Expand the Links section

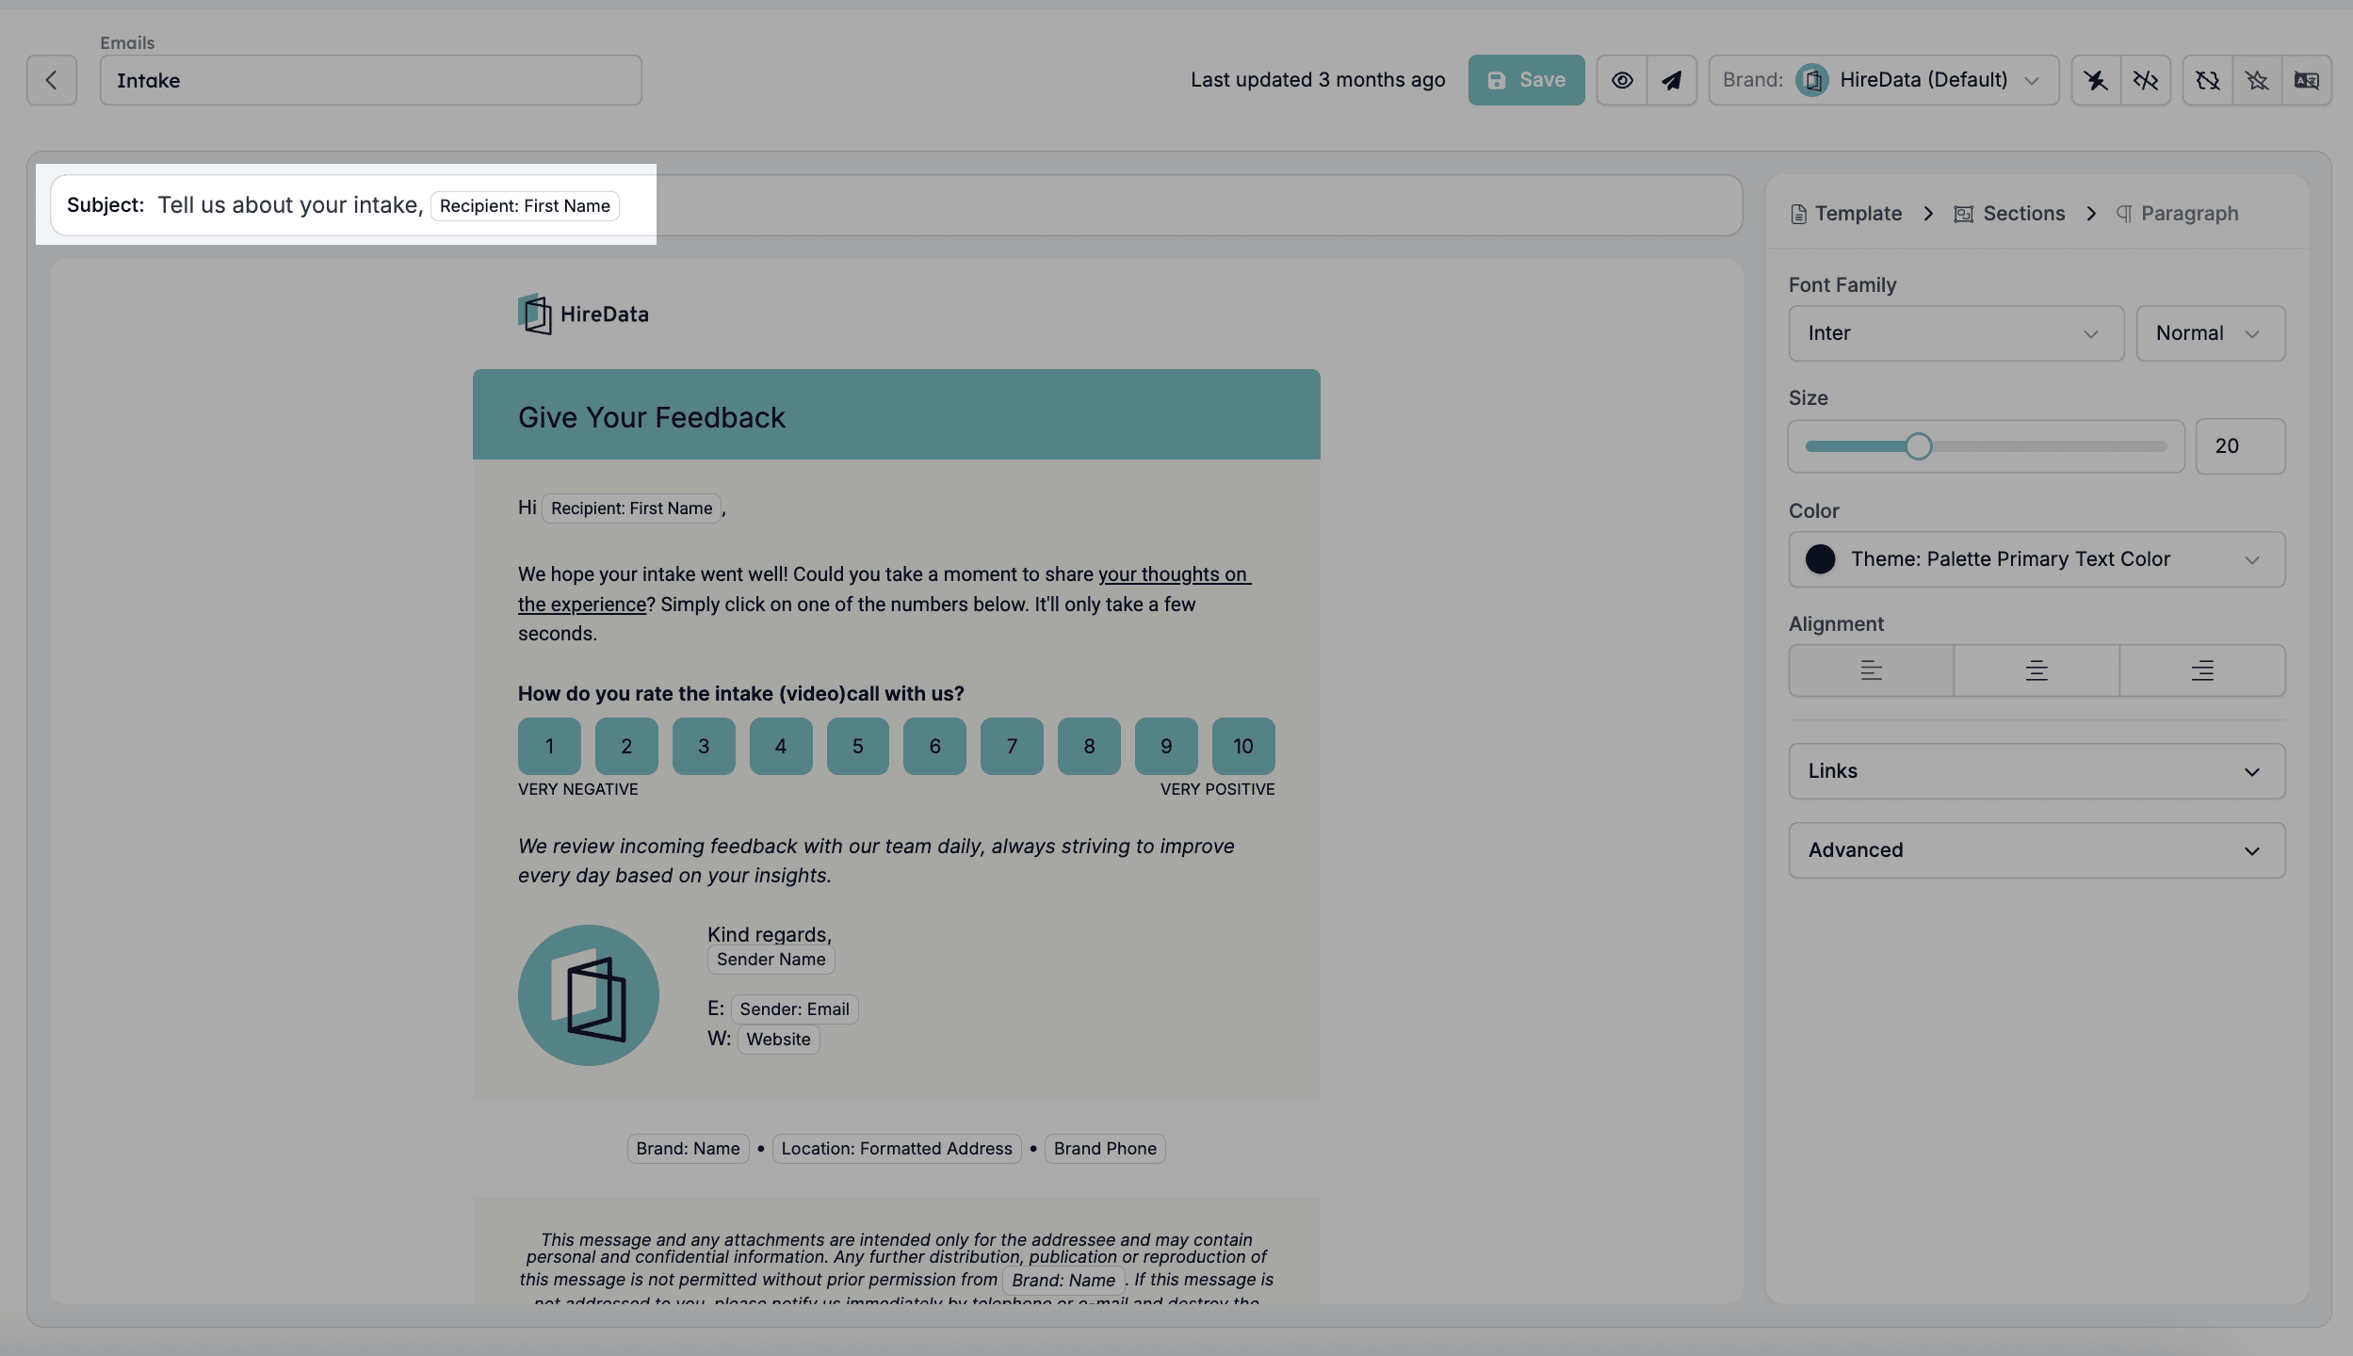click(x=2037, y=771)
